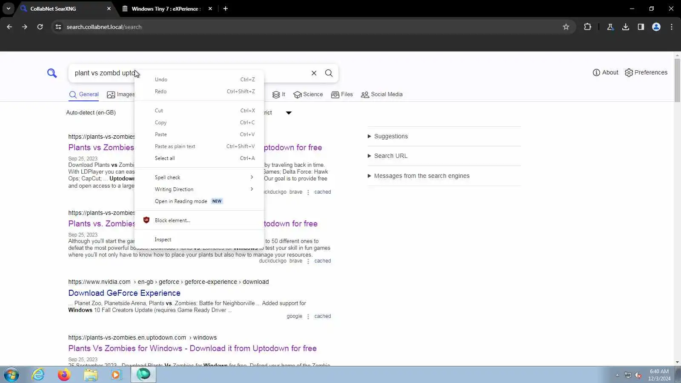
Task: Expand the Search URL section
Action: tap(387, 156)
